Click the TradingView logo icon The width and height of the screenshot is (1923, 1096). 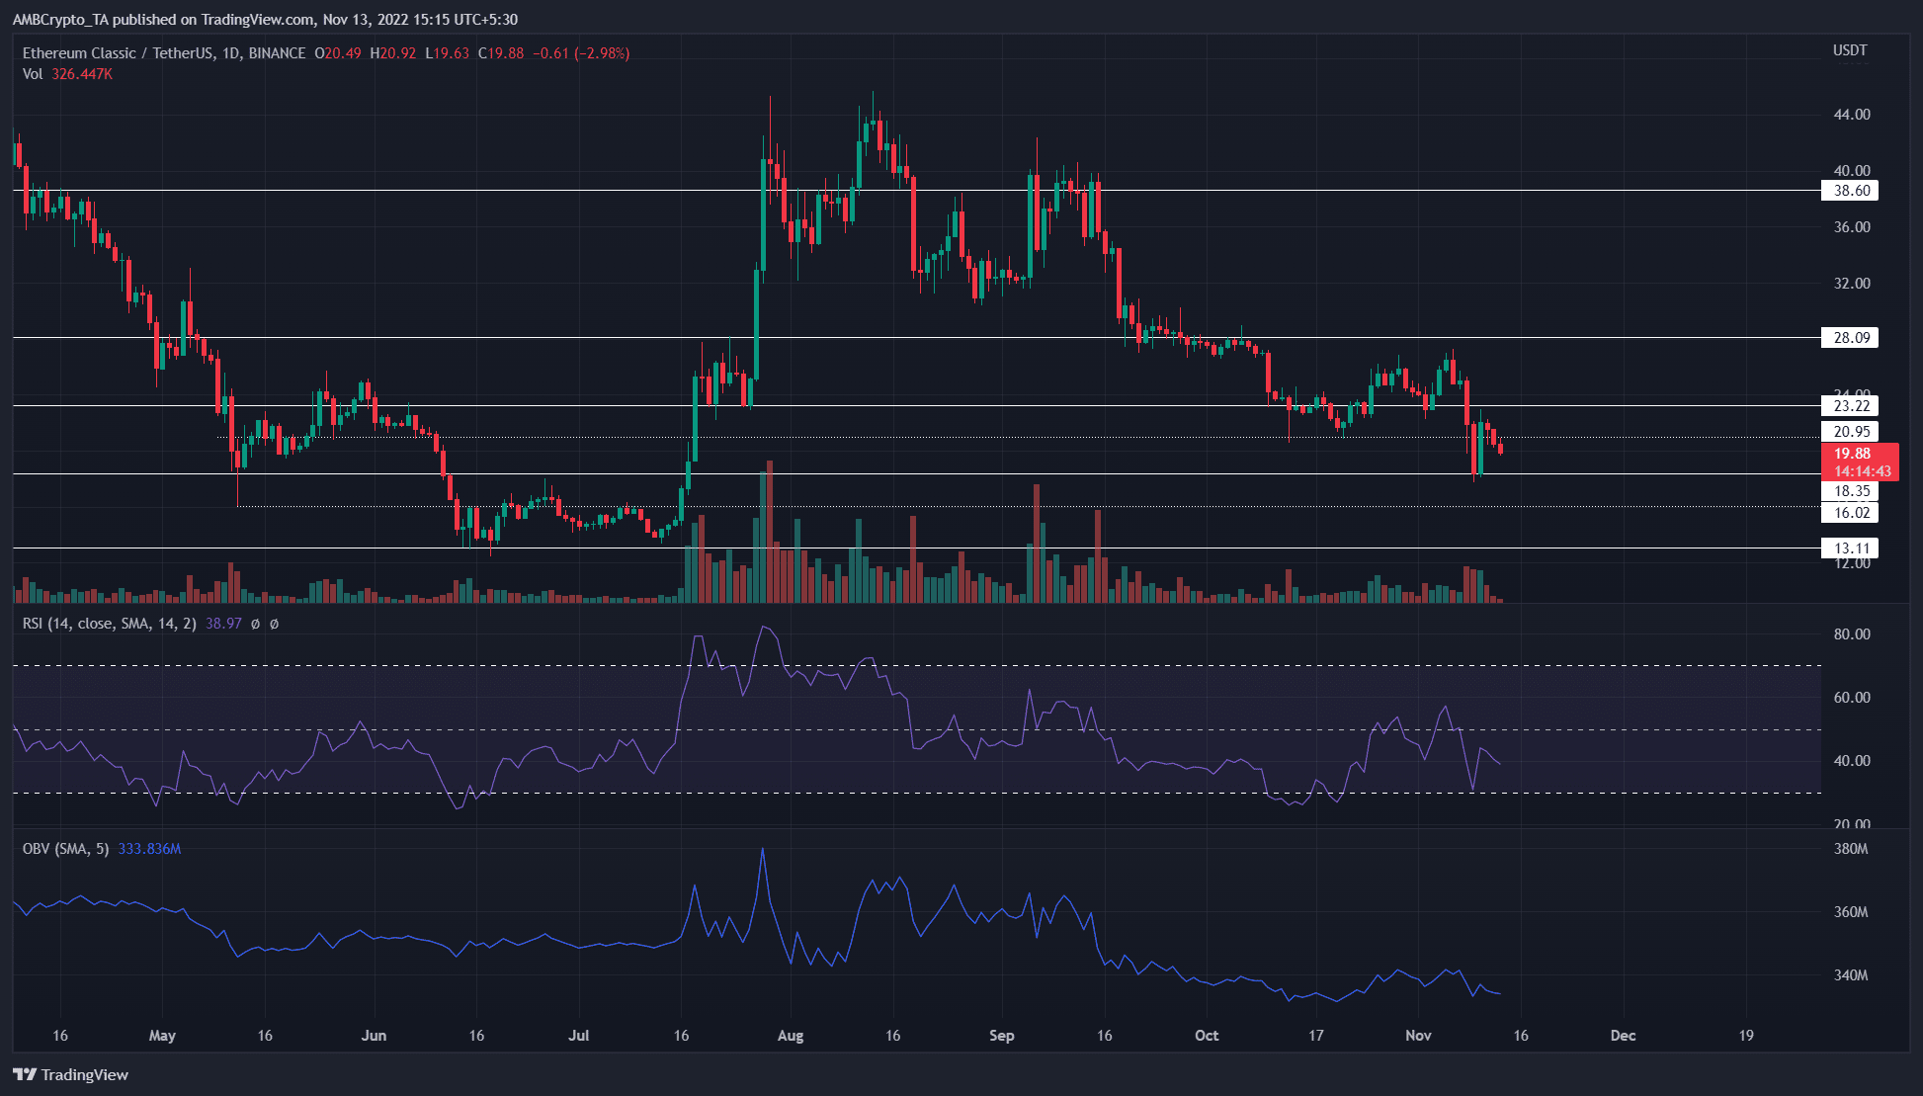tap(25, 1074)
